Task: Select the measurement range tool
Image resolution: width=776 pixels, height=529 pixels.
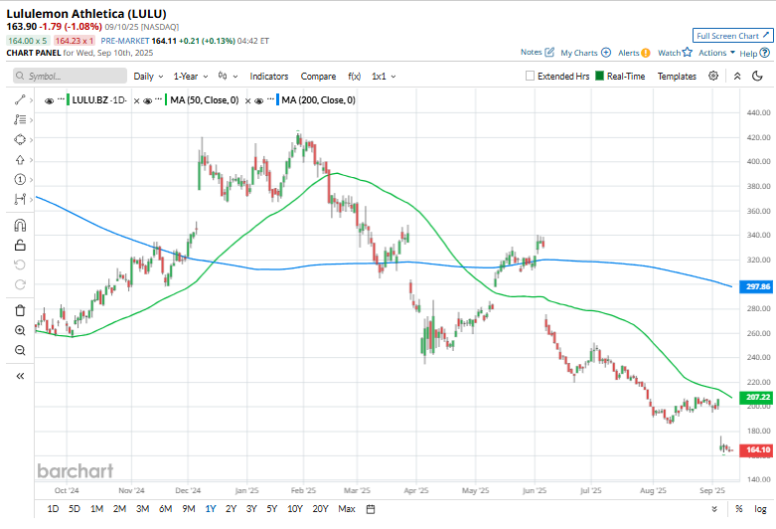Action: (x=20, y=199)
